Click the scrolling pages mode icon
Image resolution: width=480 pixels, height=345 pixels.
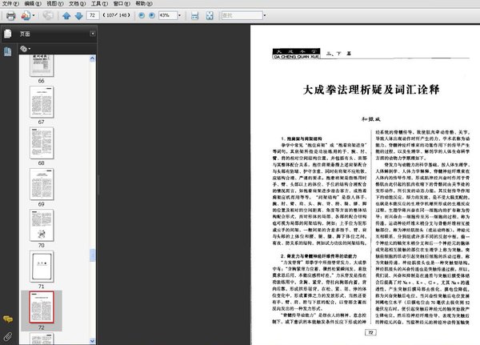click(x=194, y=16)
